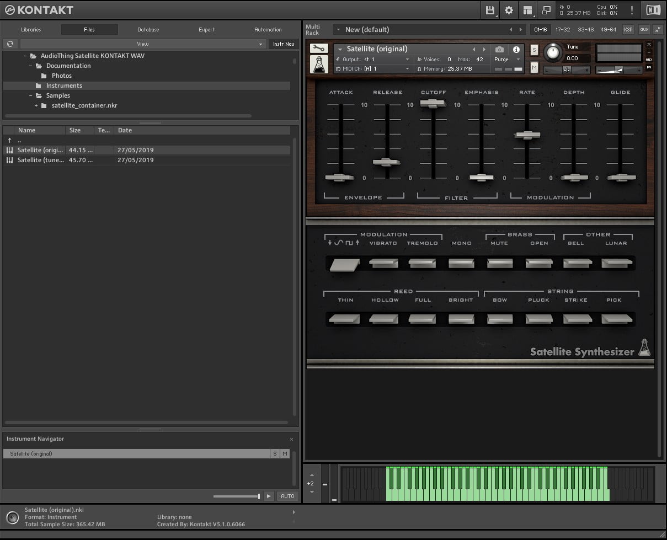Viewport: 667px width, 540px height.
Task: Click the exclamation panic button
Action: point(632,10)
